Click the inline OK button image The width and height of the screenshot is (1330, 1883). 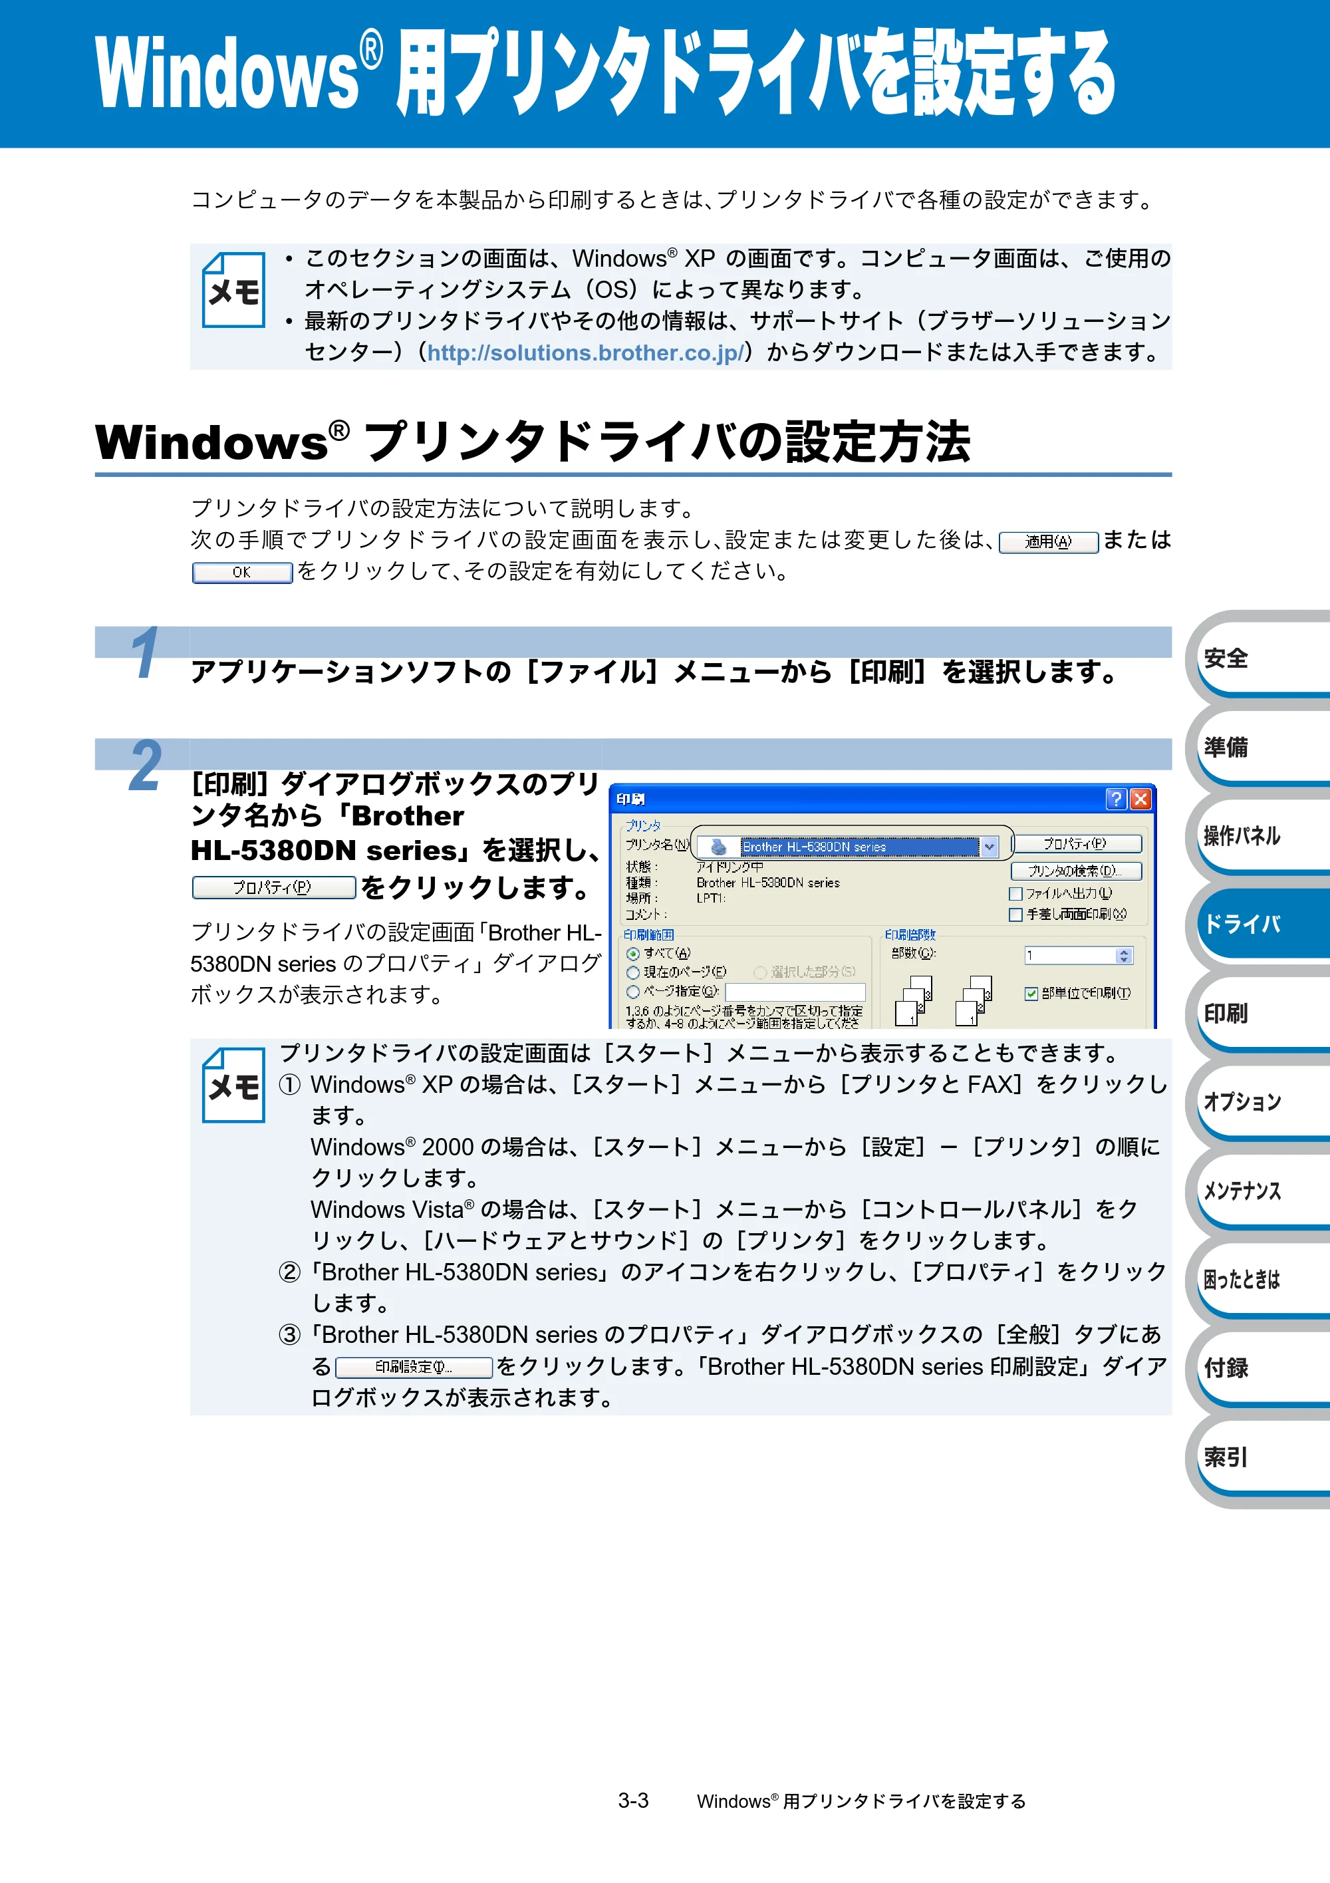click(x=242, y=573)
